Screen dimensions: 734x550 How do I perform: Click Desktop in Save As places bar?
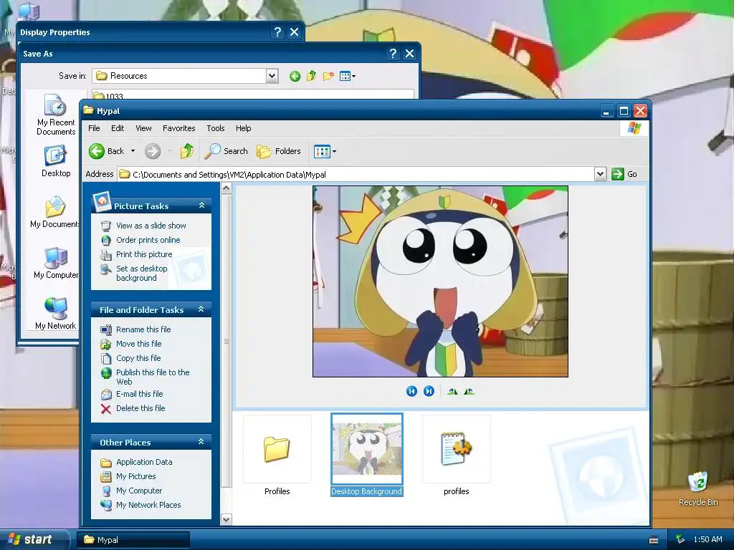[x=56, y=161]
